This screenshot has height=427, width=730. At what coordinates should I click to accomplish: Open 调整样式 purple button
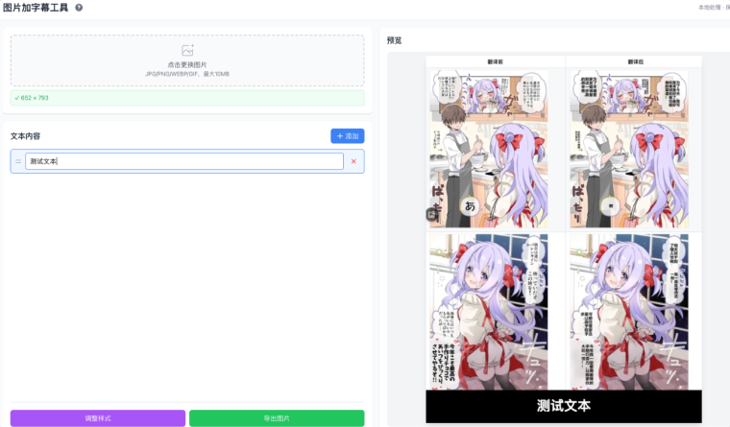coord(98,418)
